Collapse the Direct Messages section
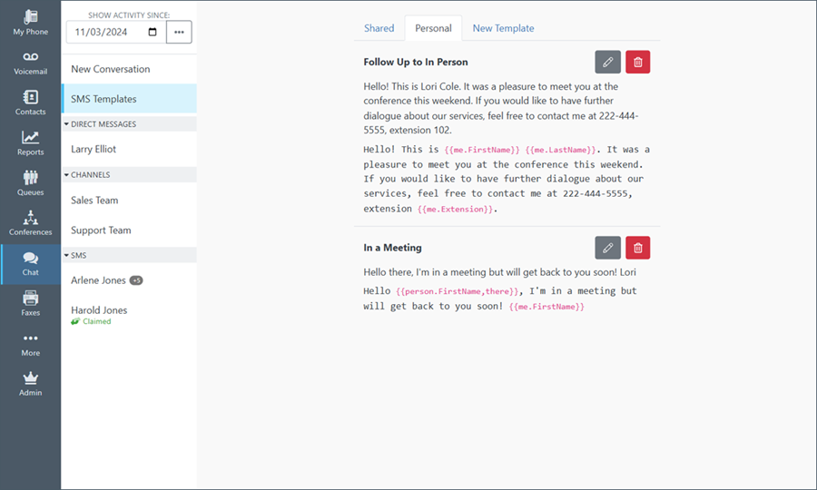The width and height of the screenshot is (817, 490). (x=66, y=123)
